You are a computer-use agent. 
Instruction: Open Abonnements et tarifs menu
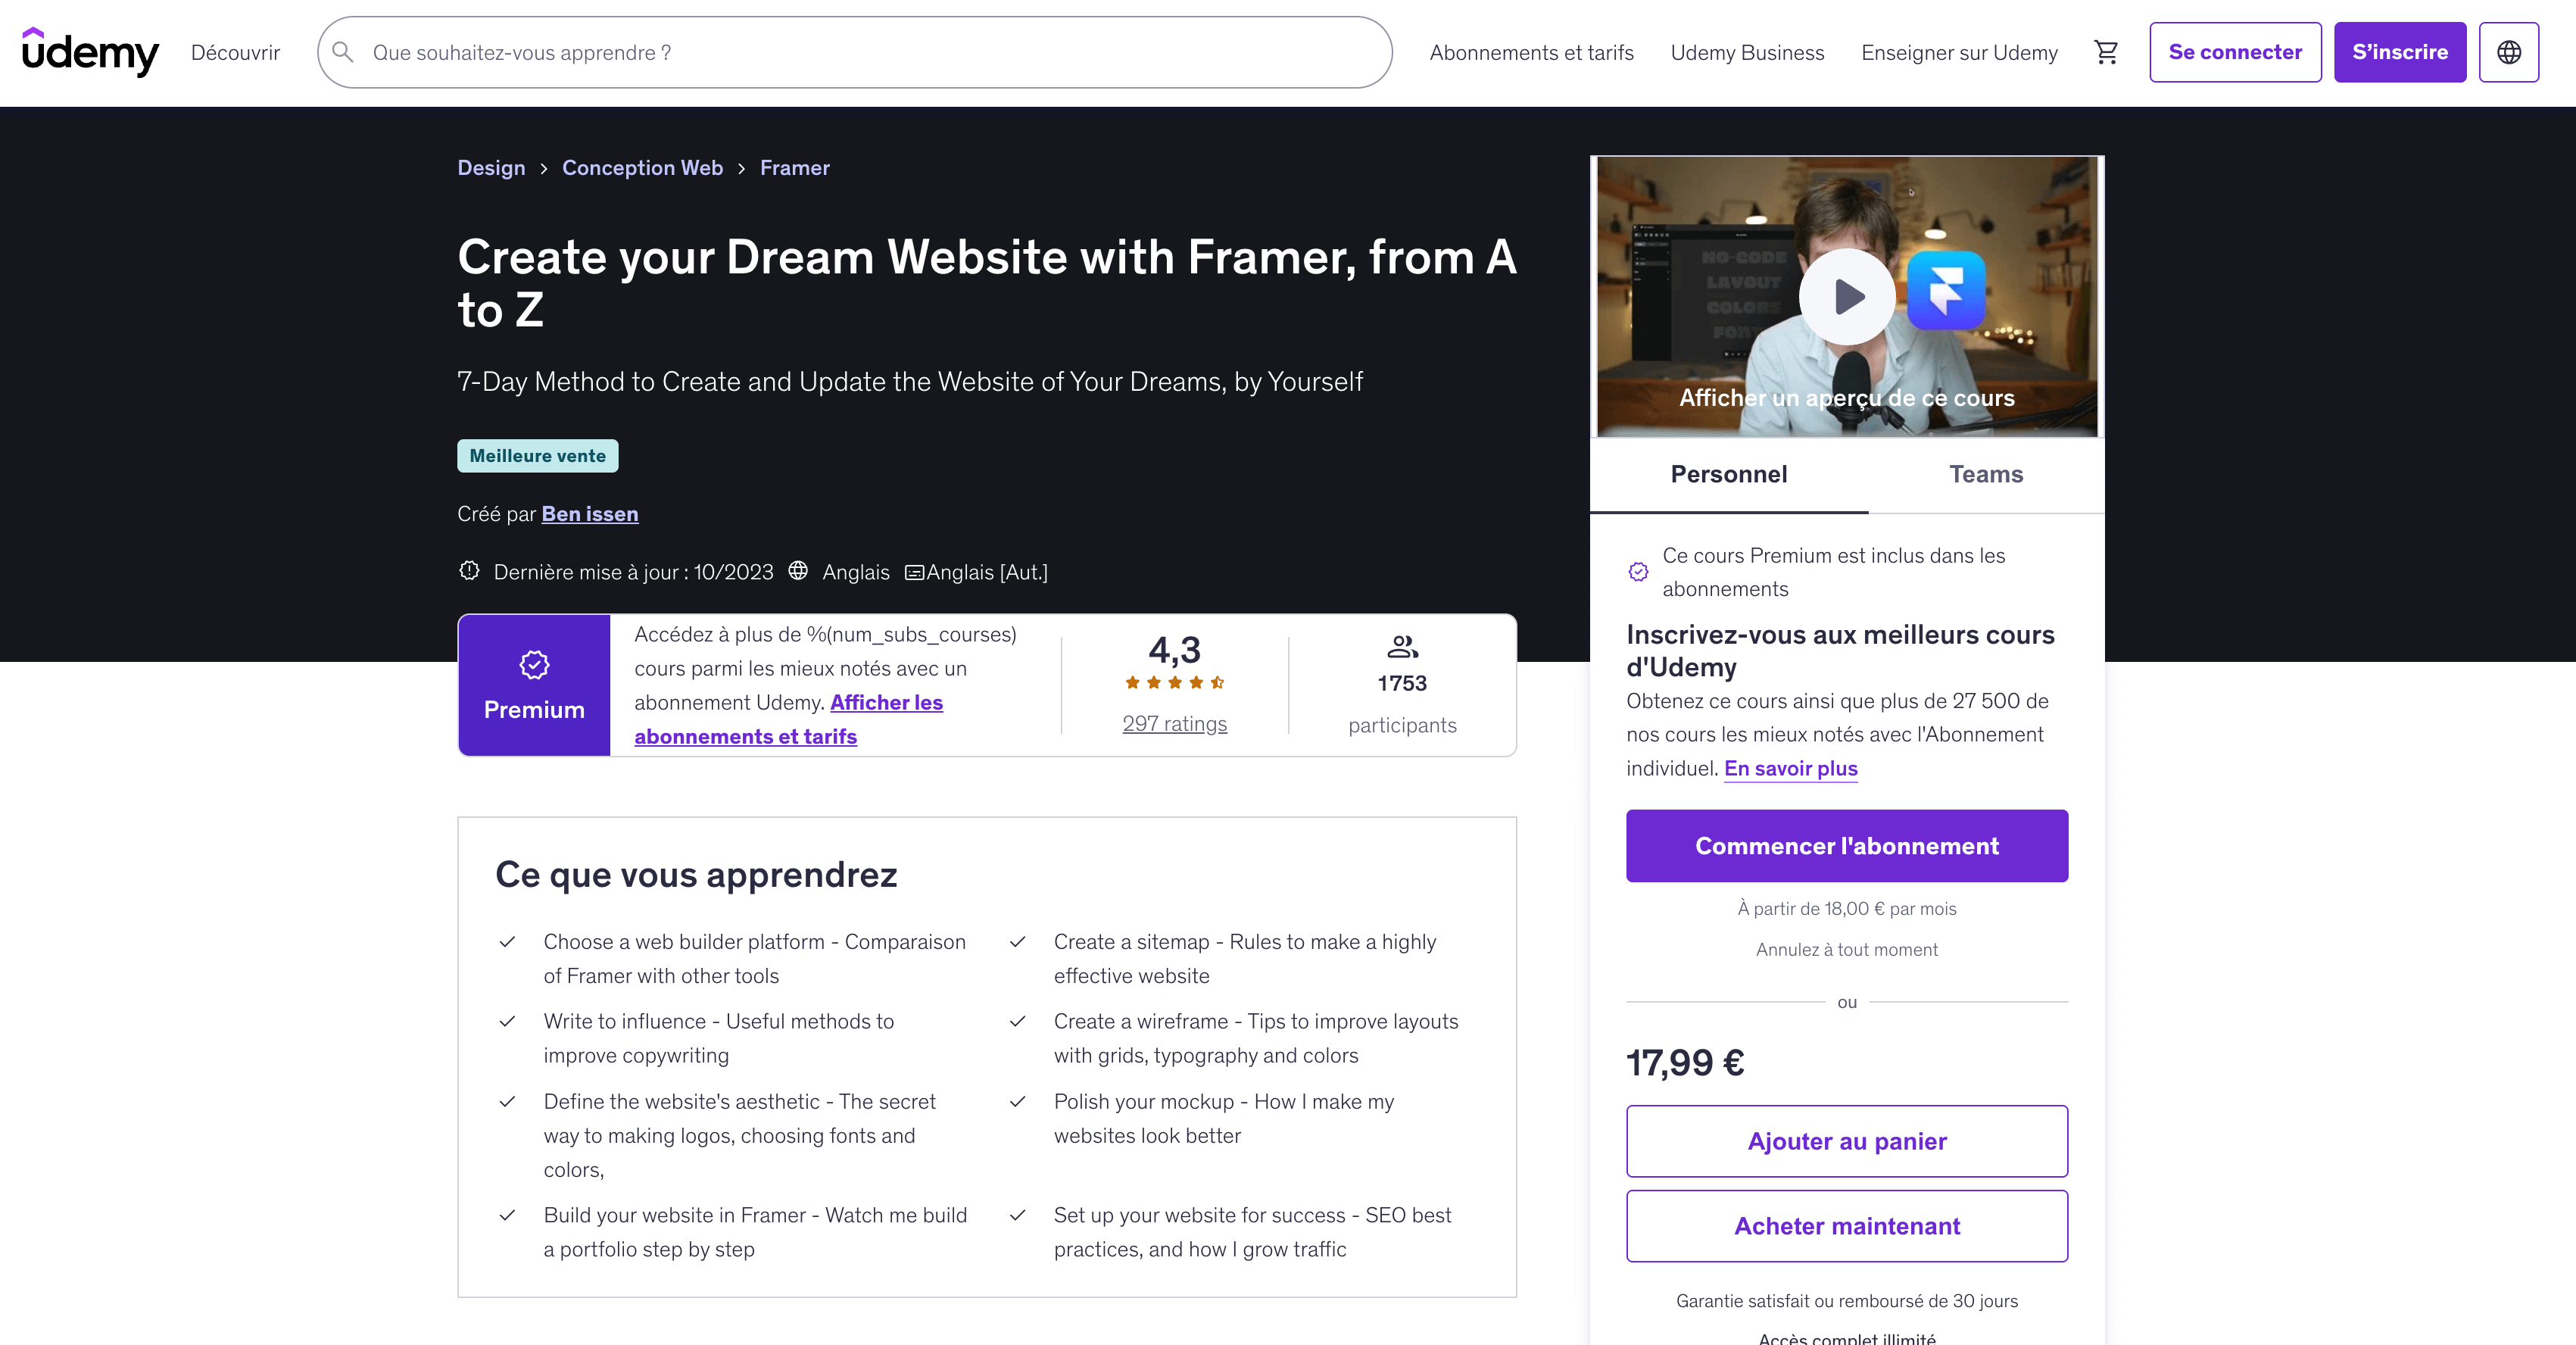(1531, 52)
